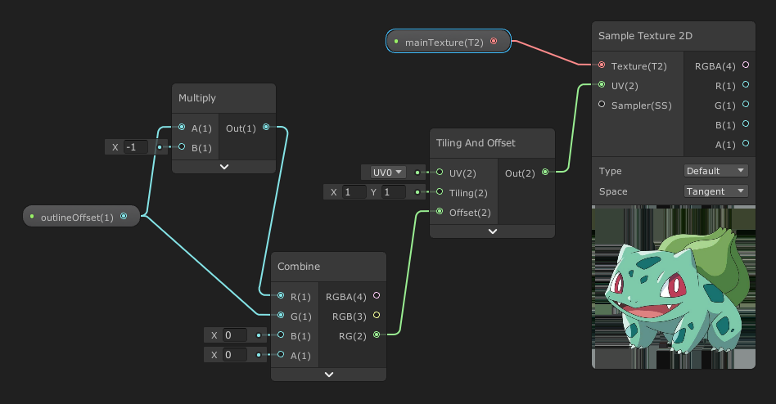Click the Combine B(1) X value field

click(235, 335)
